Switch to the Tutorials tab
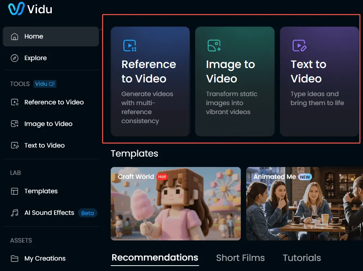This screenshot has height=271, width=363. point(302,258)
